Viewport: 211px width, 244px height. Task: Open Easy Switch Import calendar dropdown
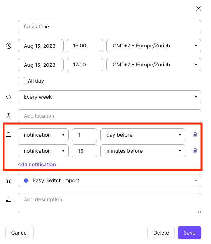click(109, 180)
